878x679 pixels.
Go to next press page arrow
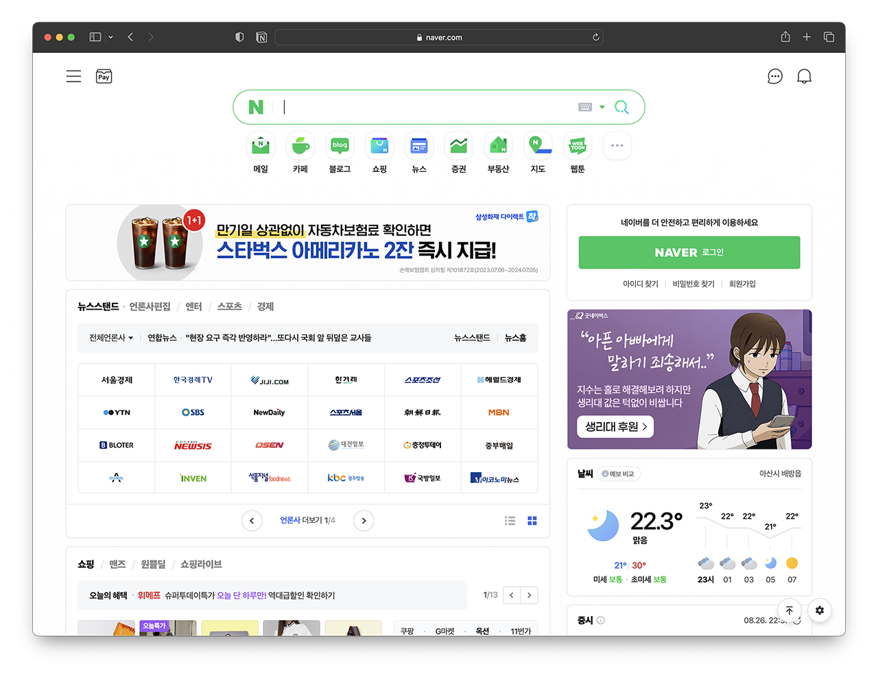364,521
